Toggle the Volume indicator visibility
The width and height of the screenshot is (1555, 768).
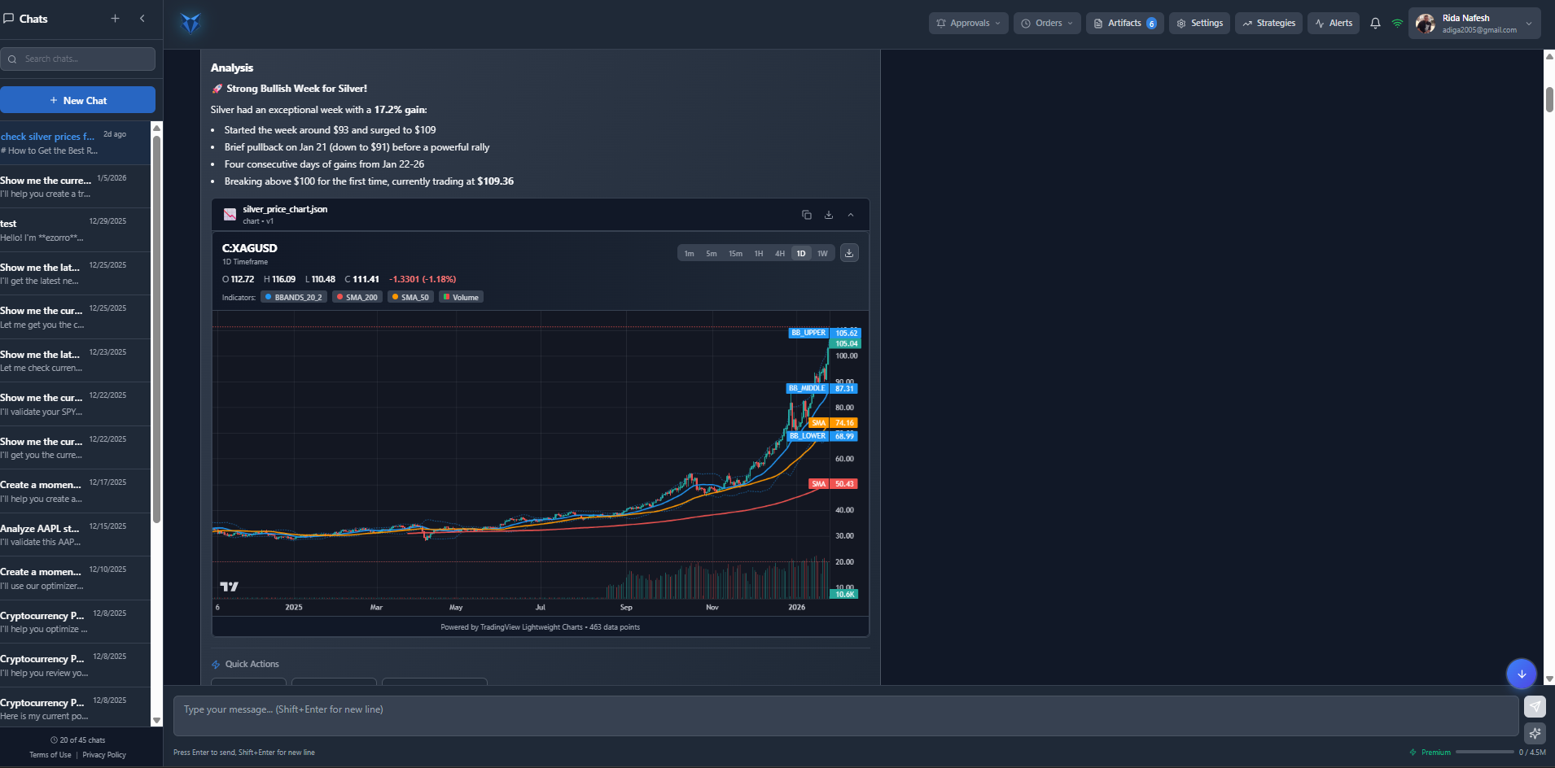(x=461, y=296)
